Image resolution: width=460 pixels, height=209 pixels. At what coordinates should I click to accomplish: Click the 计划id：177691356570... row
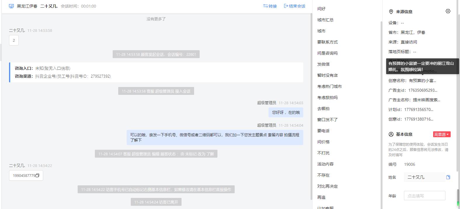pos(411,109)
